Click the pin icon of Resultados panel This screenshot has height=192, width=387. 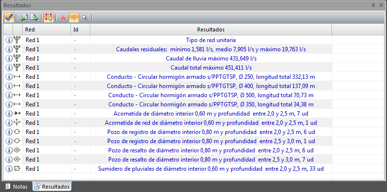[373, 5]
